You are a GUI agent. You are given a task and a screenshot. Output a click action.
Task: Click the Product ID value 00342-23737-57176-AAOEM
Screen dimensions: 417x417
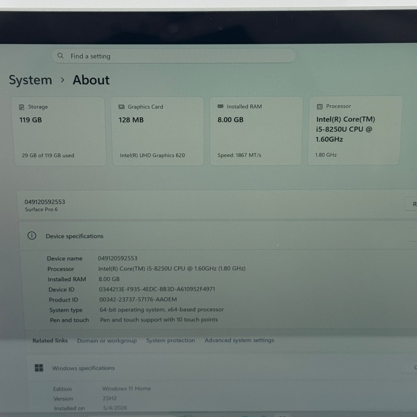point(138,299)
